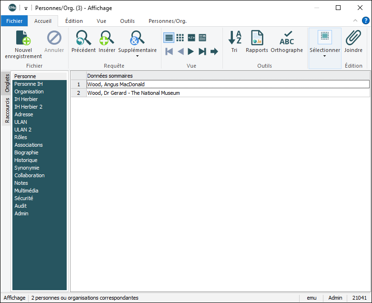
Task: Open the help question mark icon
Action: 366,21
